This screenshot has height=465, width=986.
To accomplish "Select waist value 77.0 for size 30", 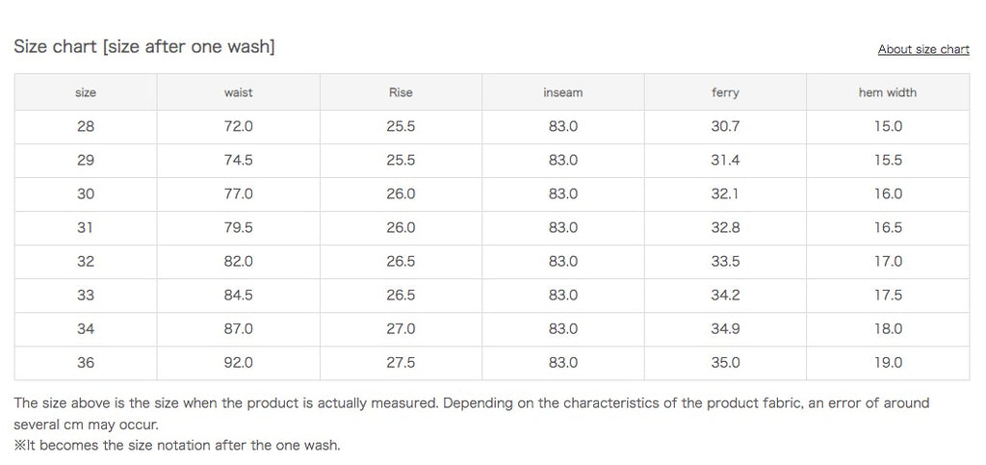I will coord(238,194).
